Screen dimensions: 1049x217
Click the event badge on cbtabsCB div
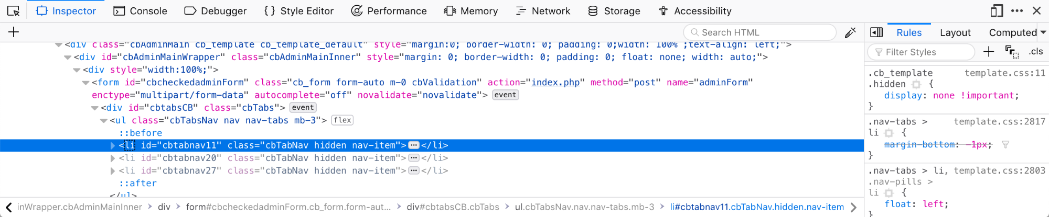303,108
